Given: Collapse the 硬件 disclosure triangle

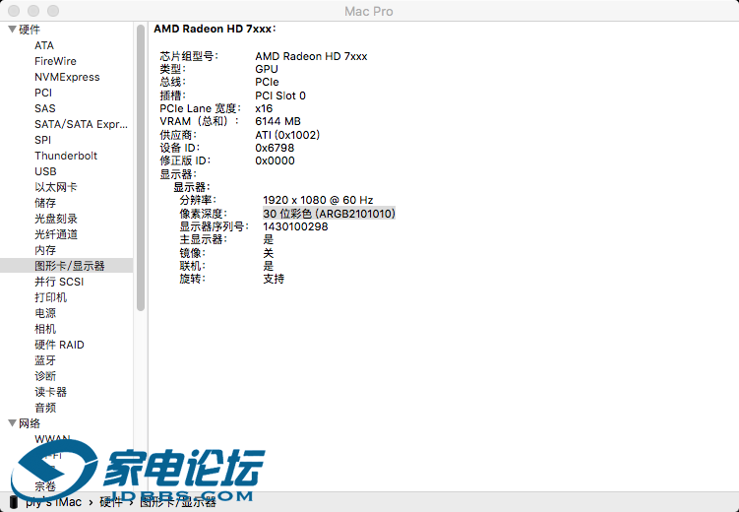Looking at the screenshot, I should point(12,30).
